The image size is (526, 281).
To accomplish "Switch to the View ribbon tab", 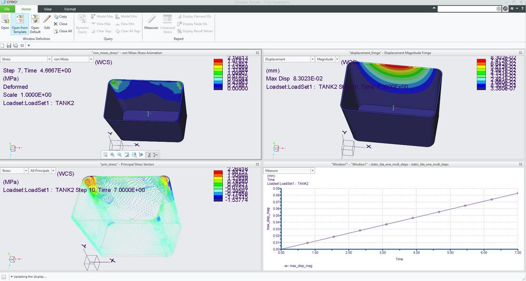I will [x=47, y=9].
